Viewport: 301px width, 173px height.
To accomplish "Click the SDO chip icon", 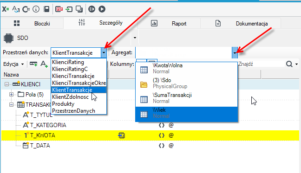I will [x=9, y=38].
